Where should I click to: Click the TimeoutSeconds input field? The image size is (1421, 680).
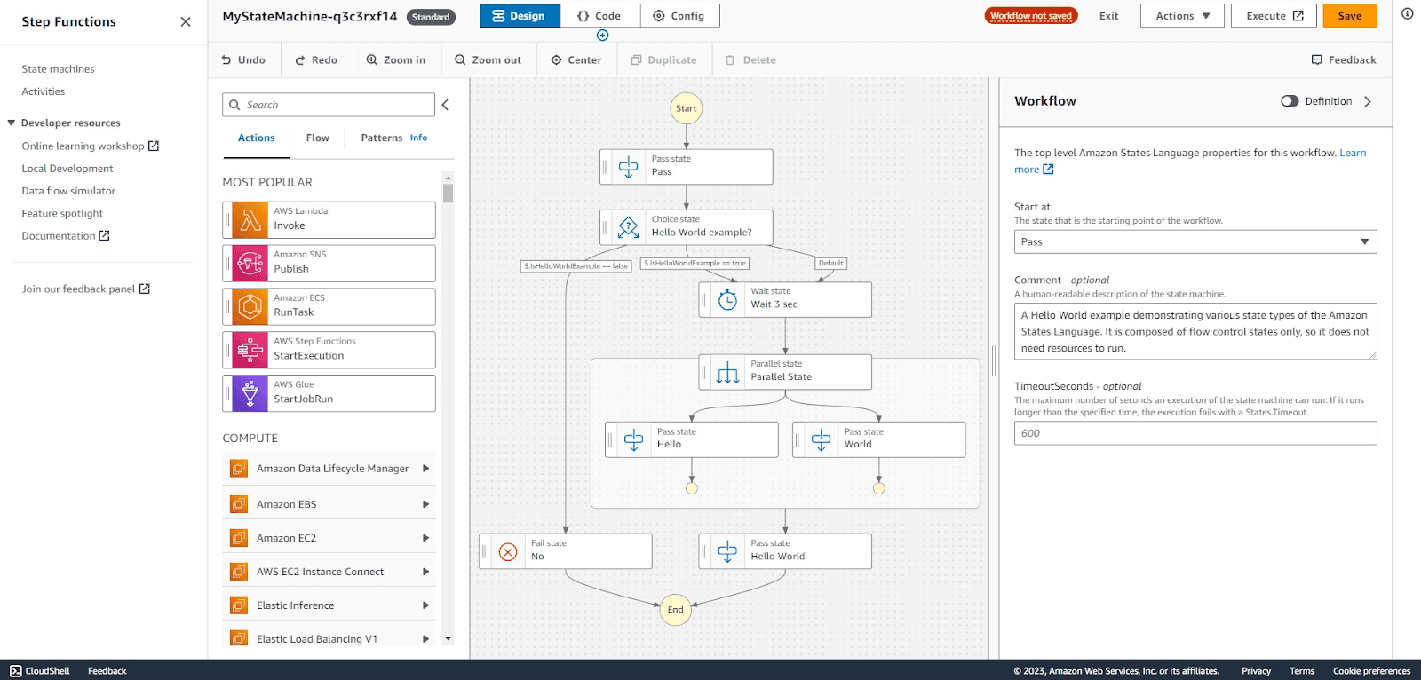[x=1195, y=433]
